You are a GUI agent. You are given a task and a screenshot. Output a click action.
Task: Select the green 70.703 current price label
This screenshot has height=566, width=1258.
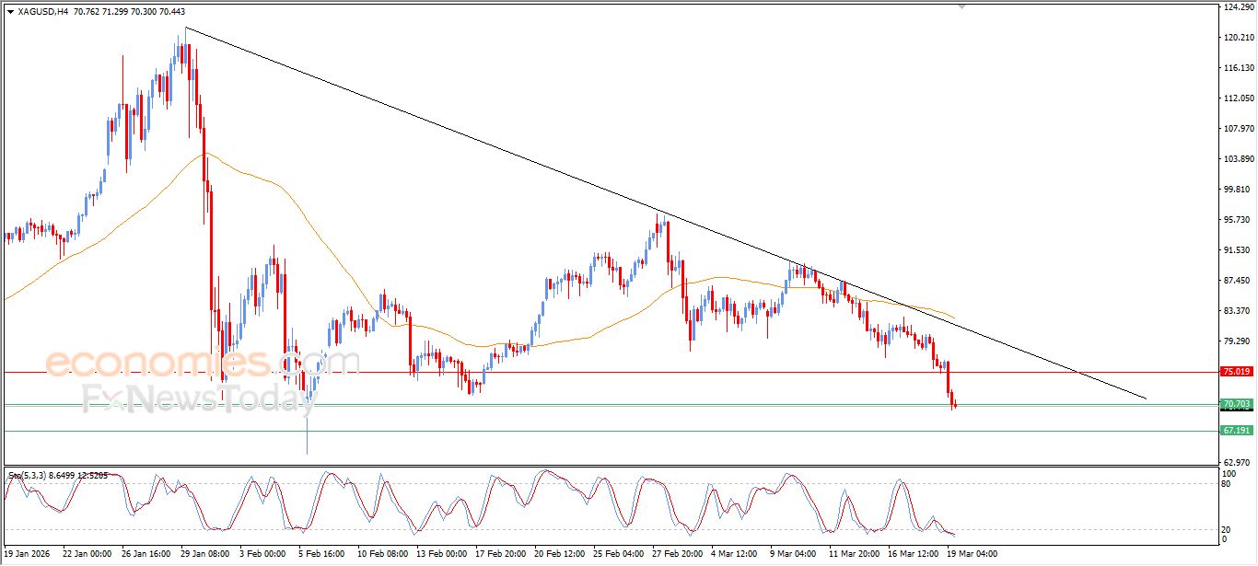click(x=1236, y=404)
